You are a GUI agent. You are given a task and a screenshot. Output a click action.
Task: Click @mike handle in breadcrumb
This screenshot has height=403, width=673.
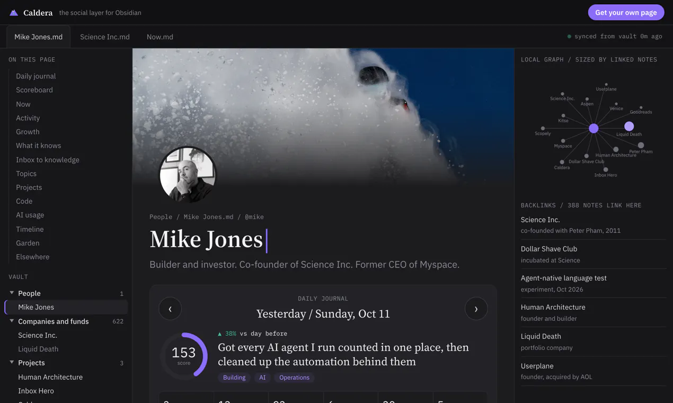[254, 217]
